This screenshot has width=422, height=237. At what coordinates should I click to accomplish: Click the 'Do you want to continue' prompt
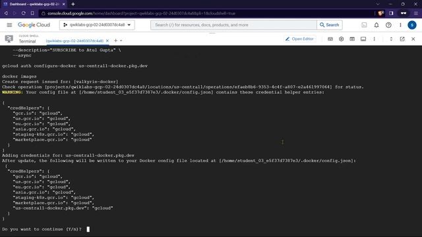(x=42, y=229)
